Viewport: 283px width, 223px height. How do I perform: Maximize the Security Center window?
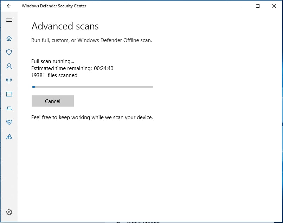tap(257, 6)
